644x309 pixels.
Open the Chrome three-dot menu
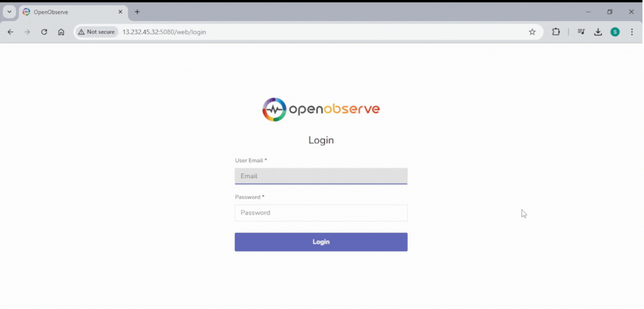pyautogui.click(x=632, y=32)
